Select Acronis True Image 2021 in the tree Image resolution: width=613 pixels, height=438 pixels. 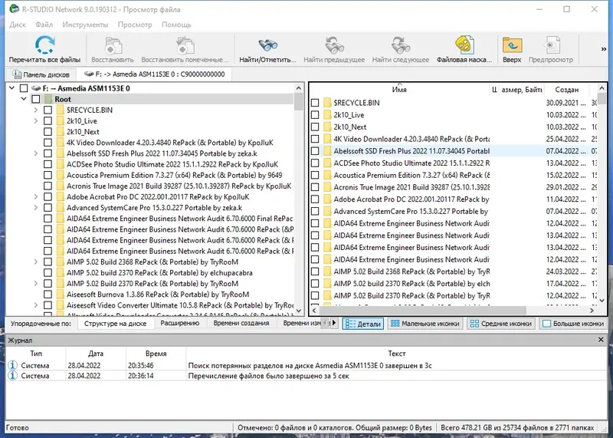click(179, 186)
